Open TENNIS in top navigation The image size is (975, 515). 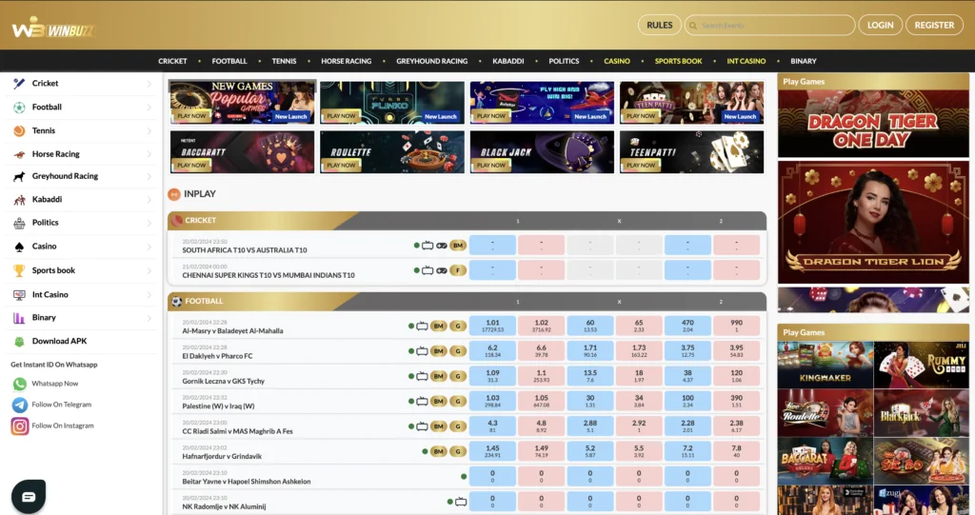284,61
